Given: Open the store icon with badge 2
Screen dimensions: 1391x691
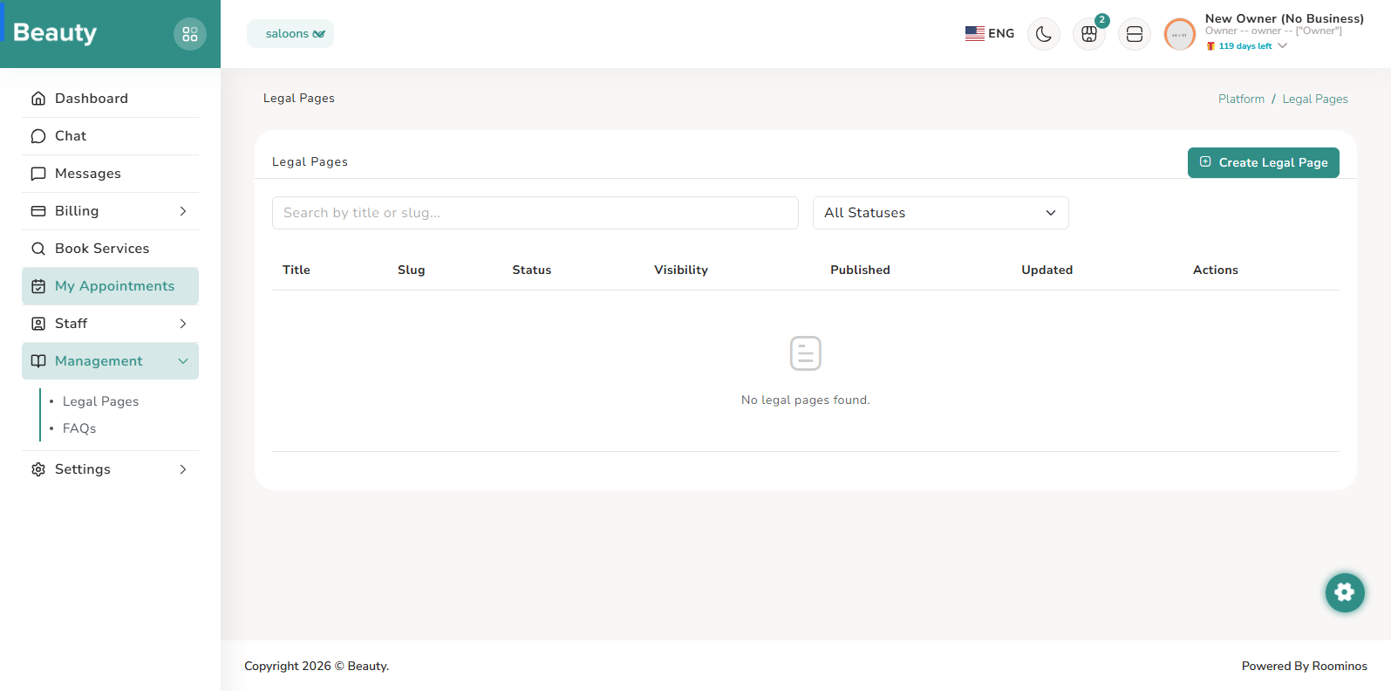Looking at the screenshot, I should [x=1089, y=34].
